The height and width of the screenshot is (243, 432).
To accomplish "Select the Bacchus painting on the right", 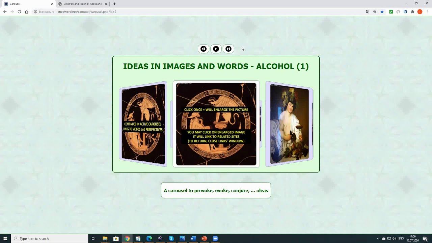I will [289, 124].
